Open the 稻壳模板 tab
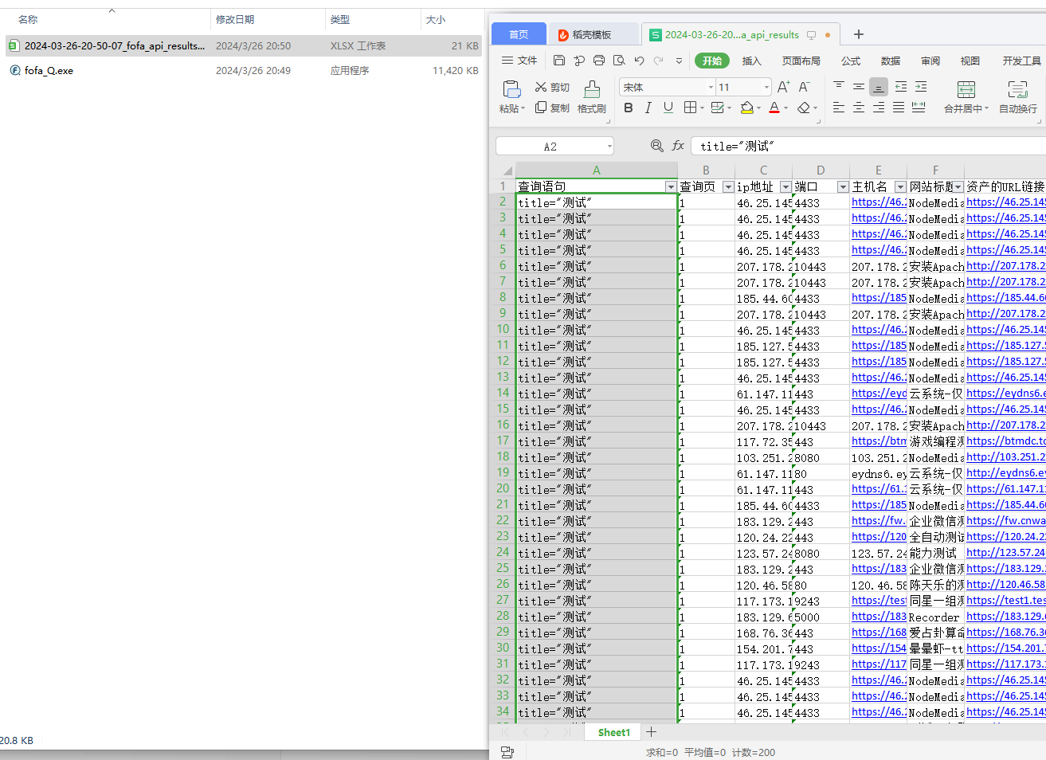The width and height of the screenshot is (1046, 760). click(593, 34)
